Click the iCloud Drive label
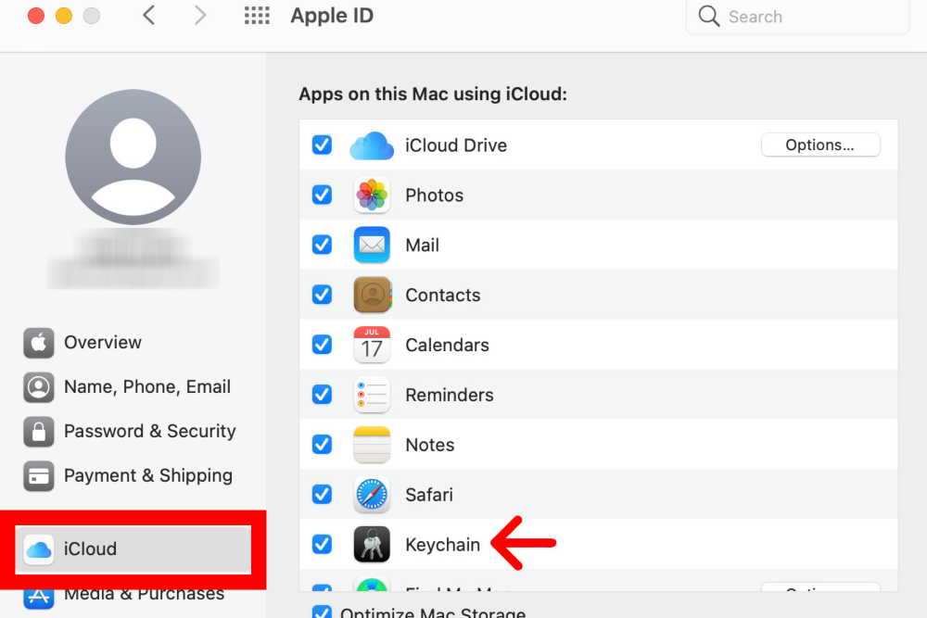Screen dimensions: 927x618 click(456, 145)
